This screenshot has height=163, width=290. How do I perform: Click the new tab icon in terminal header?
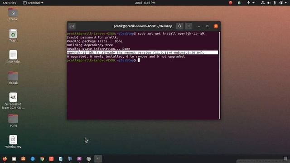click(x=72, y=26)
